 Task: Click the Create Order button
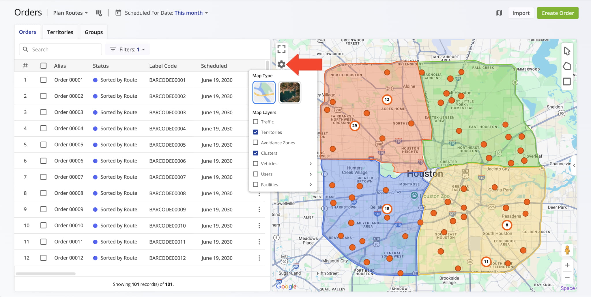click(x=558, y=13)
